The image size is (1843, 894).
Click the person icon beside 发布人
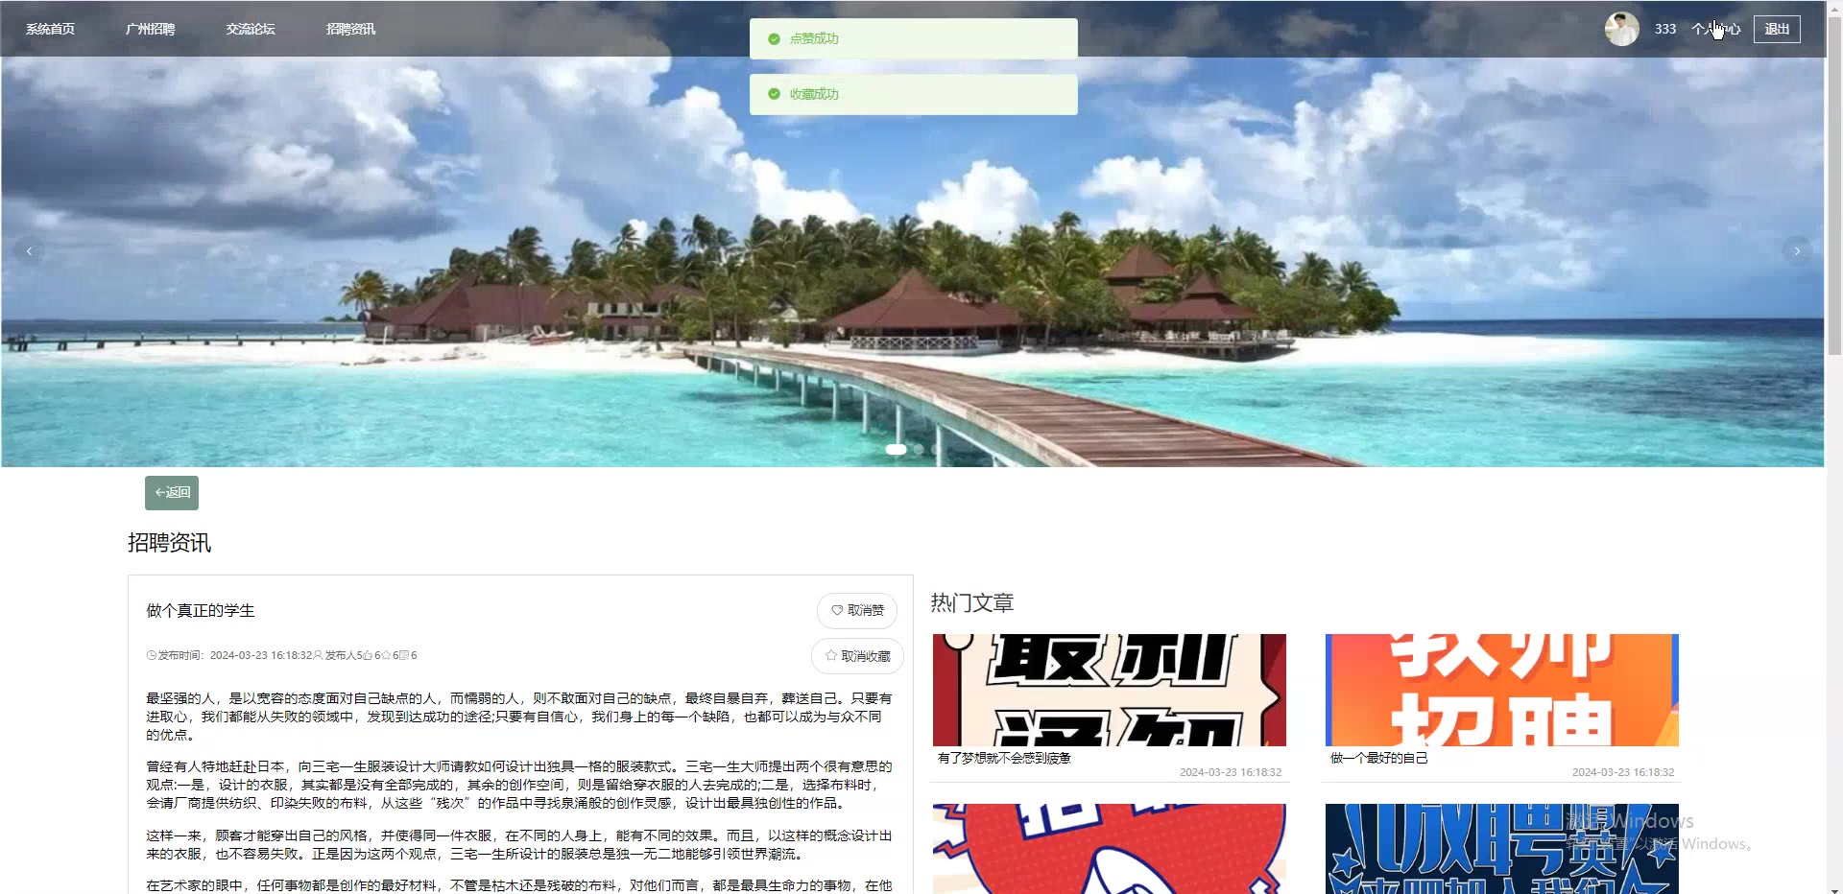(x=319, y=656)
